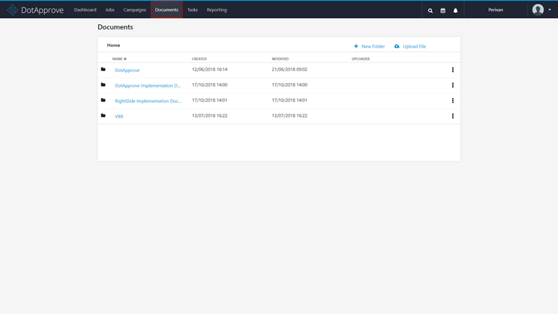Expand the user profile dropdown arrow
This screenshot has width=558, height=314.
tap(550, 10)
